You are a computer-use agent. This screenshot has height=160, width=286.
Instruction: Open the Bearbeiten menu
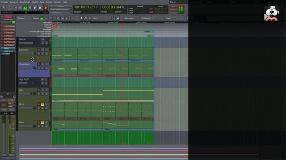pyautogui.click(x=25, y=2)
